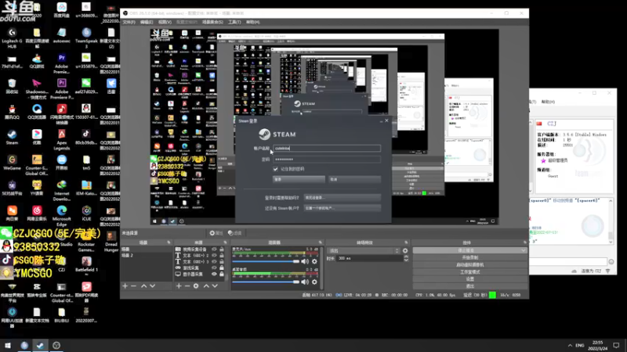Open 场景集合(S) menu in OBS

click(x=212, y=22)
